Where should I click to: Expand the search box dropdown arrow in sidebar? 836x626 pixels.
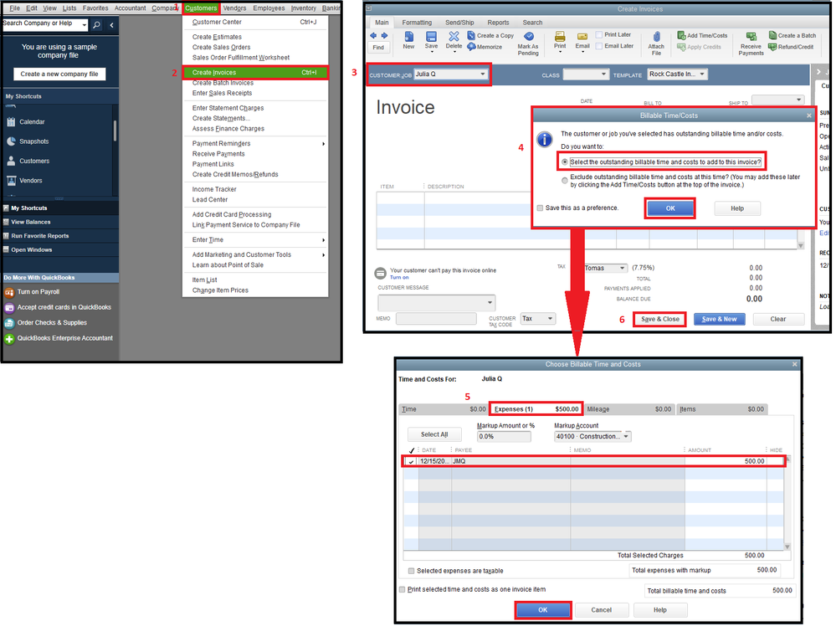click(85, 25)
